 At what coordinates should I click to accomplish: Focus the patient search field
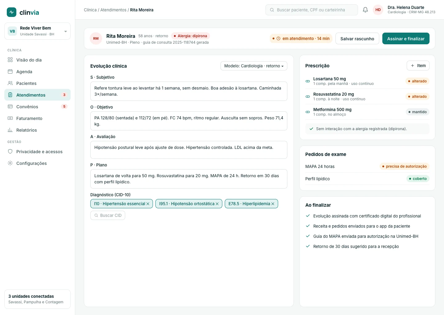pos(311,10)
